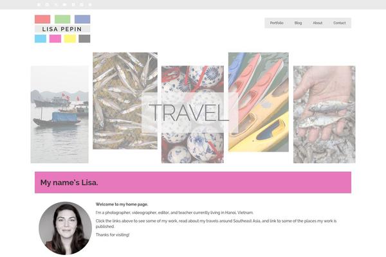Open the Contact page

(340, 23)
